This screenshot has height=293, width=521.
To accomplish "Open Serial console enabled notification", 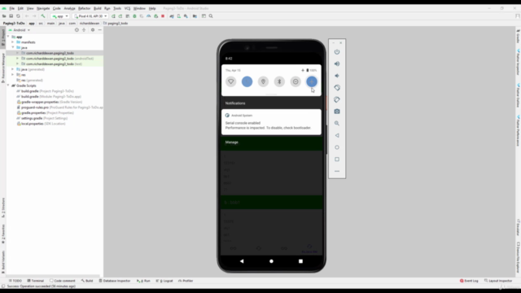I will [271, 122].
